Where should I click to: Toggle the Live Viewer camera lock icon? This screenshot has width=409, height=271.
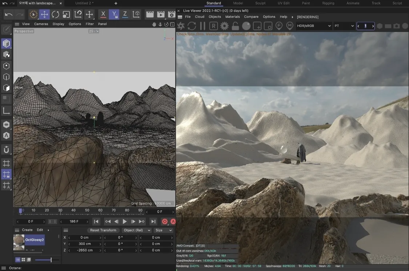tap(235, 26)
